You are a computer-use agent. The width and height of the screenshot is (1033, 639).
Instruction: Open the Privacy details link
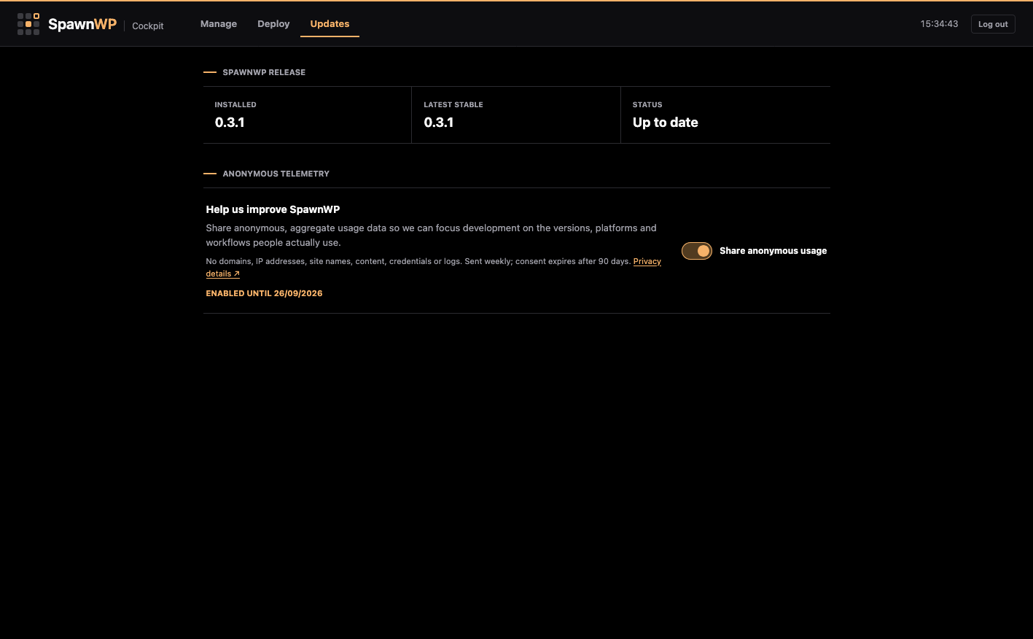(647, 261)
